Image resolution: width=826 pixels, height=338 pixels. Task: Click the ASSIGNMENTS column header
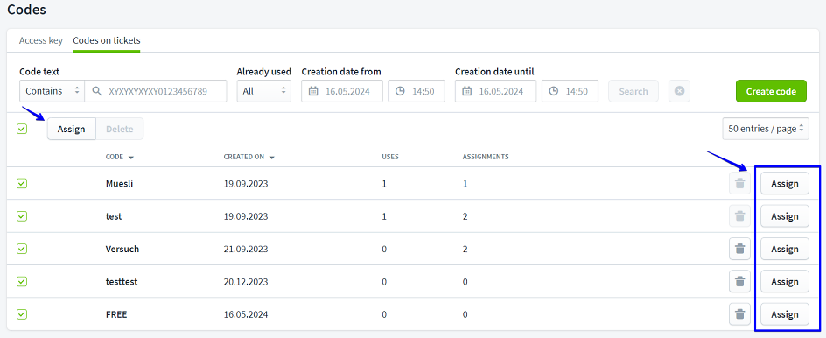(486, 157)
